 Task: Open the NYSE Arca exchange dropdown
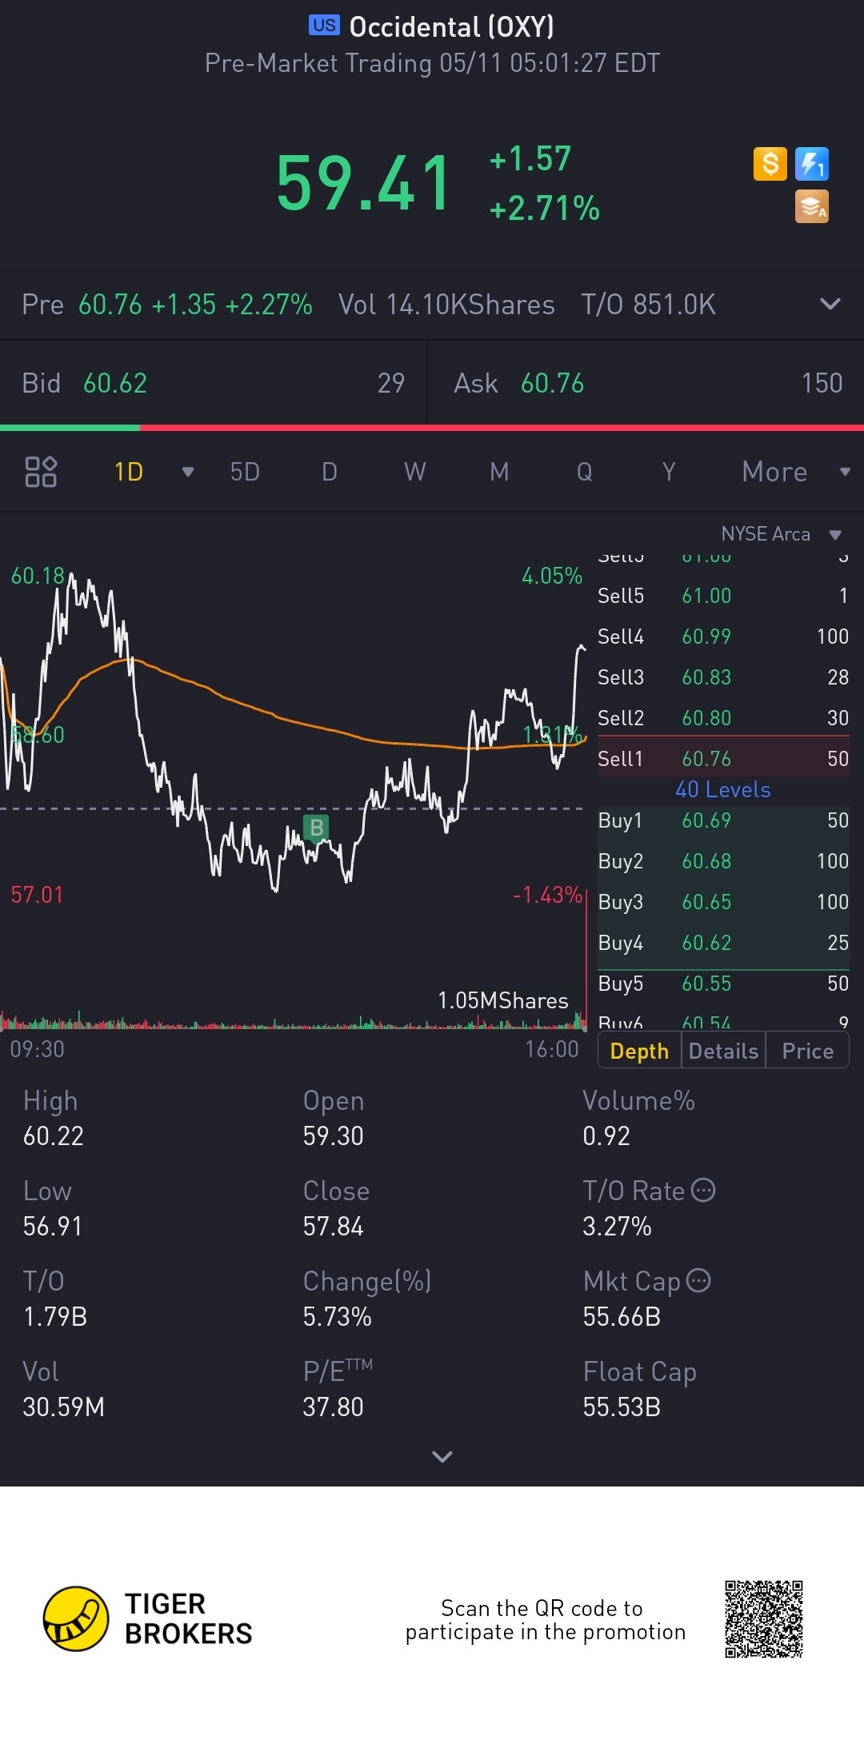[782, 534]
